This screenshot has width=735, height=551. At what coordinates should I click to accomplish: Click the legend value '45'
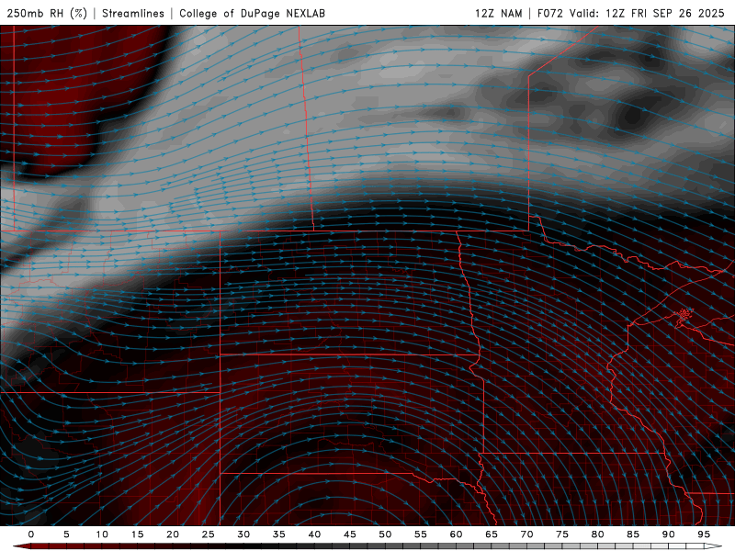coord(350,534)
